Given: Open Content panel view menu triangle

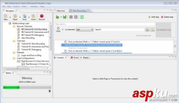Looking at the screenshot, I should point(170,57).
